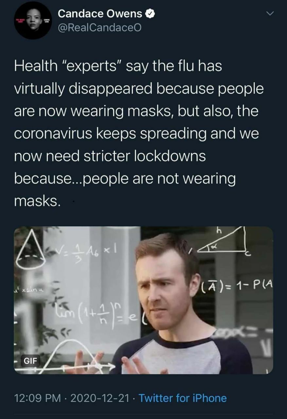The image size is (287, 419).
Task: Open Candace Owens' profile avatar
Action: coord(33,20)
